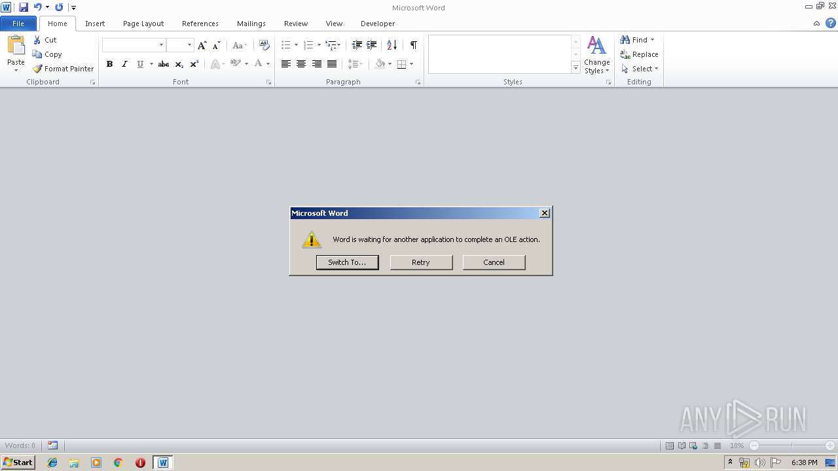This screenshot has height=471, width=838.
Task: Click Print Layout view icon in status bar
Action: click(670, 445)
